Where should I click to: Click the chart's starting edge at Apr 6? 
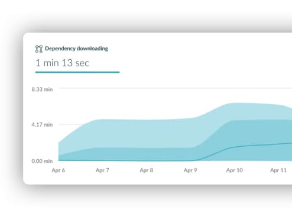tap(59, 152)
